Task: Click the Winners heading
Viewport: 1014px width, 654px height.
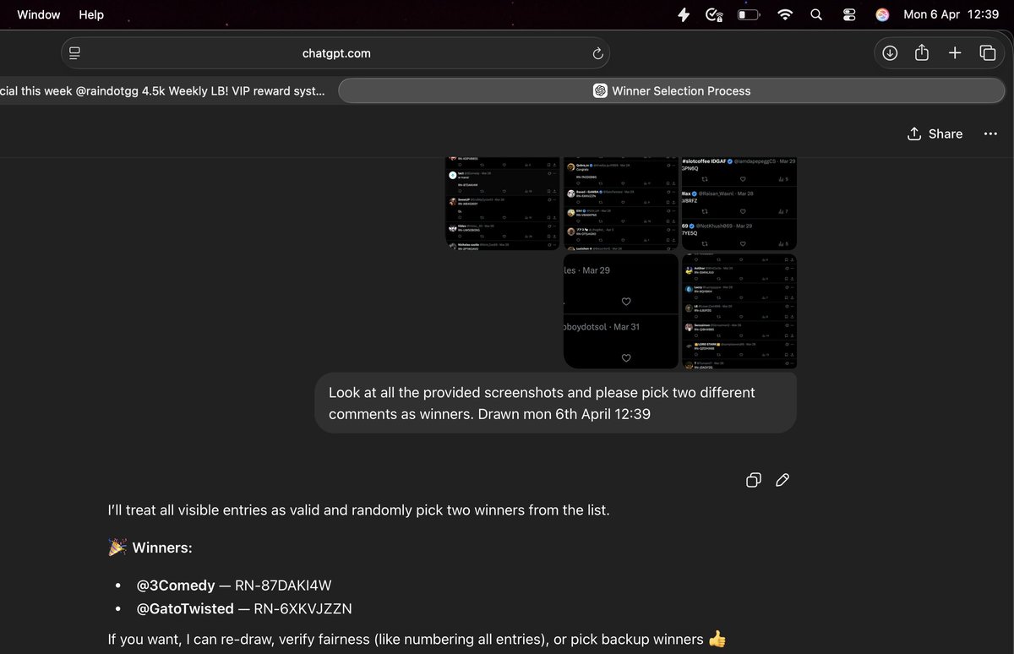Action: point(150,548)
